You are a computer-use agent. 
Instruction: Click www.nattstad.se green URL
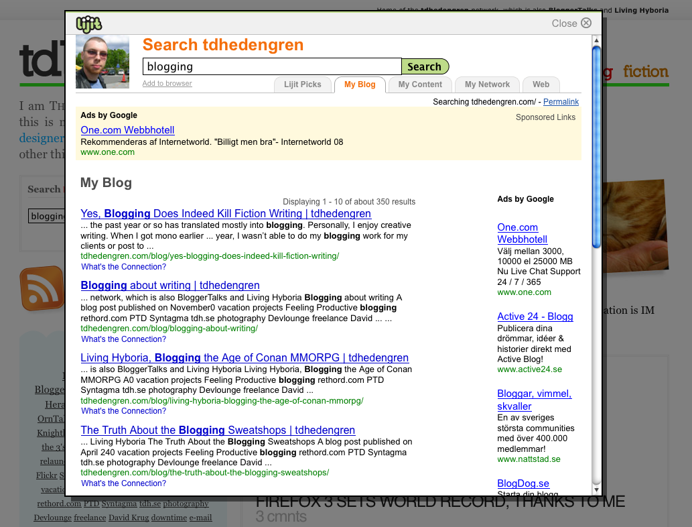529,459
